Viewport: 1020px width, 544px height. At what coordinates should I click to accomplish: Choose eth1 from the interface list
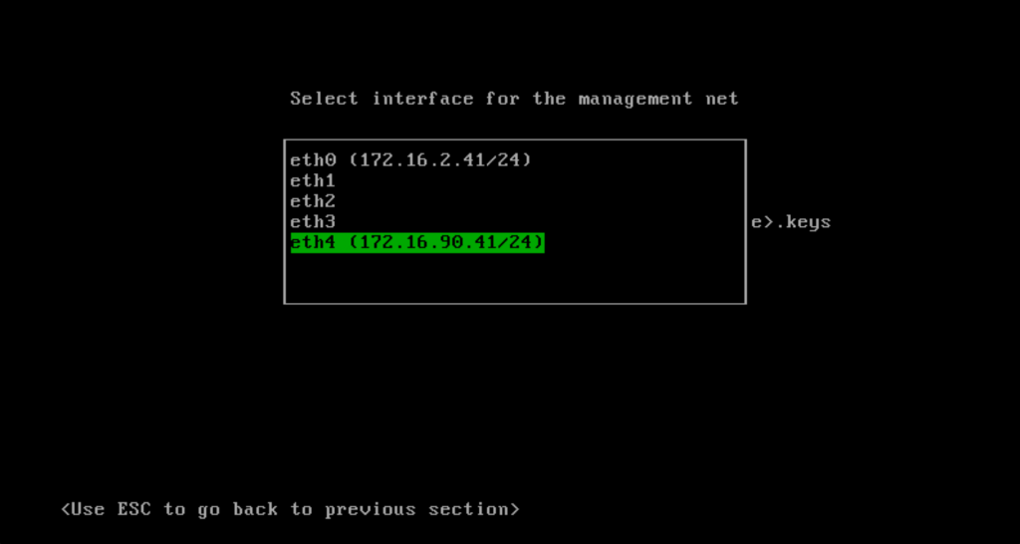[x=312, y=180]
